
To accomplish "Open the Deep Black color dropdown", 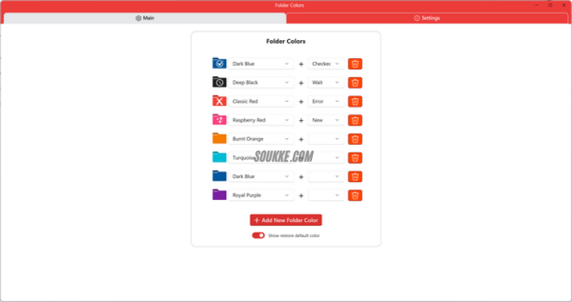I will point(261,82).
